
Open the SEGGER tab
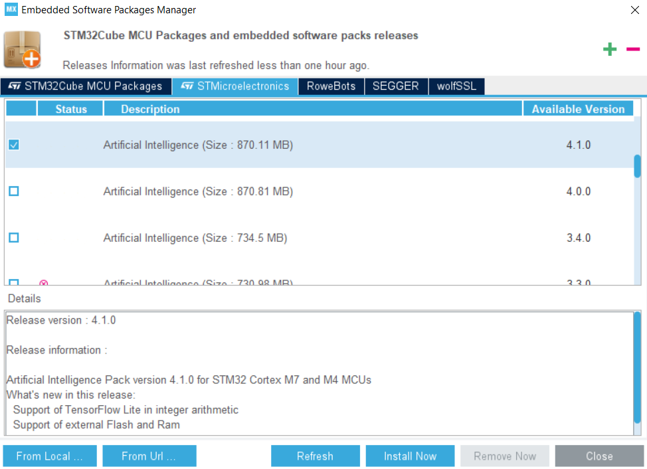396,86
